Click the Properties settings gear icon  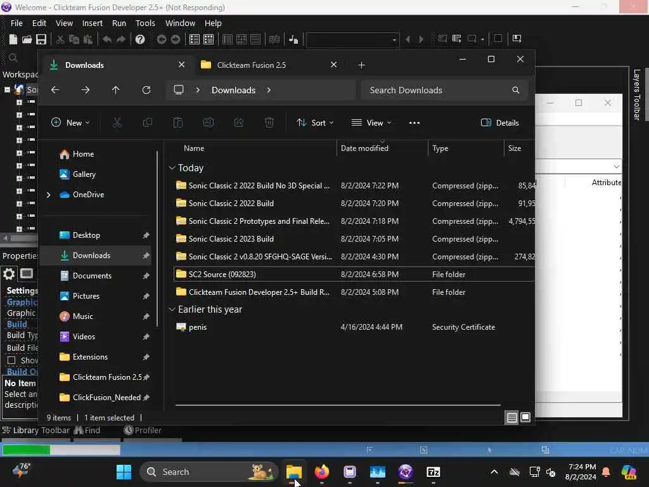pos(9,274)
